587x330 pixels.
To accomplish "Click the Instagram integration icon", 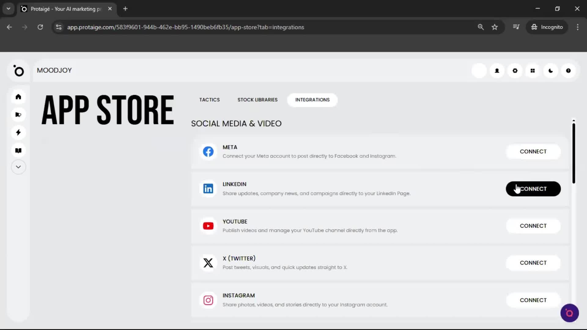I will (x=208, y=300).
